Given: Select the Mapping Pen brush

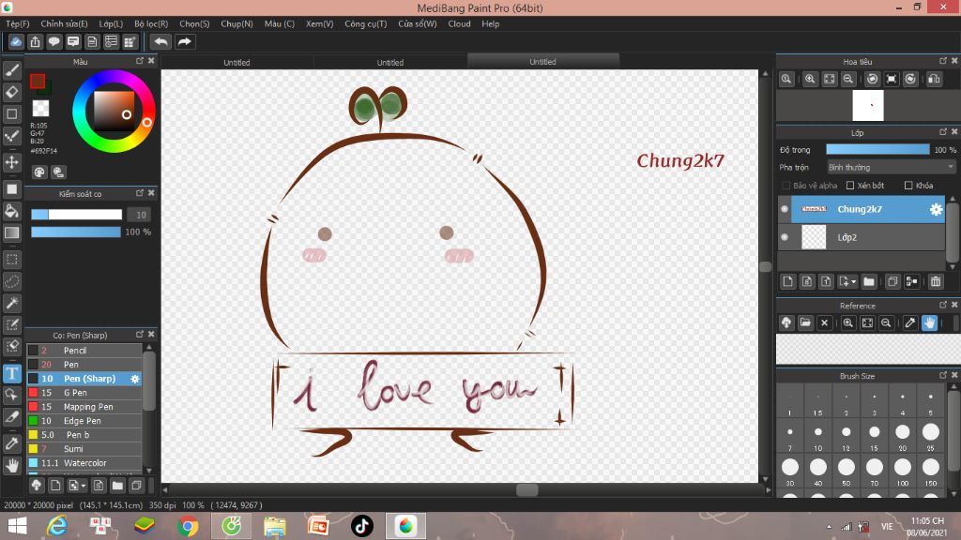Looking at the screenshot, I should pyautogui.click(x=84, y=407).
